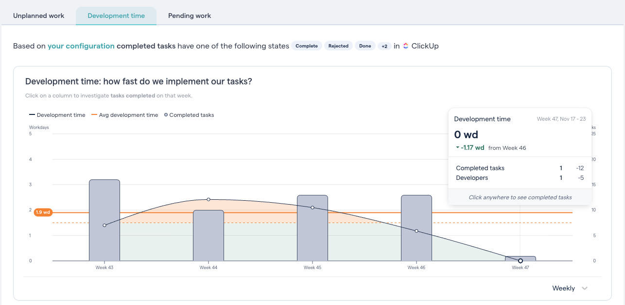Image resolution: width=625 pixels, height=305 pixels.
Task: Click the green decrease arrow beside -1.17 wd
Action: tap(457, 147)
